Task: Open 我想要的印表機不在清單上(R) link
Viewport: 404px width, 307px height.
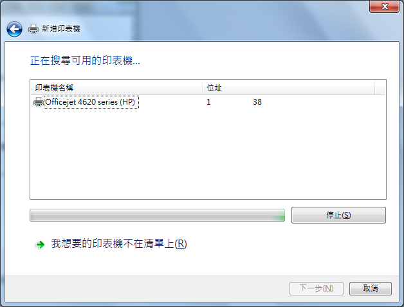Action: tap(119, 243)
